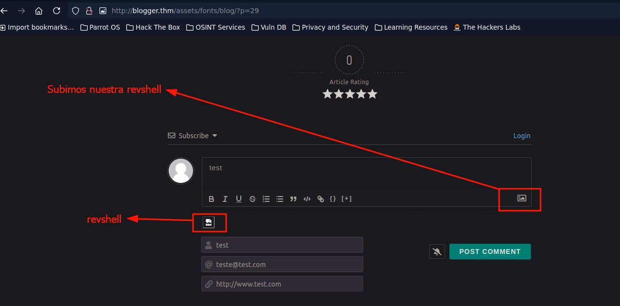Open the OSINT Services bookmark folder
The image size is (620, 306).
215,27
